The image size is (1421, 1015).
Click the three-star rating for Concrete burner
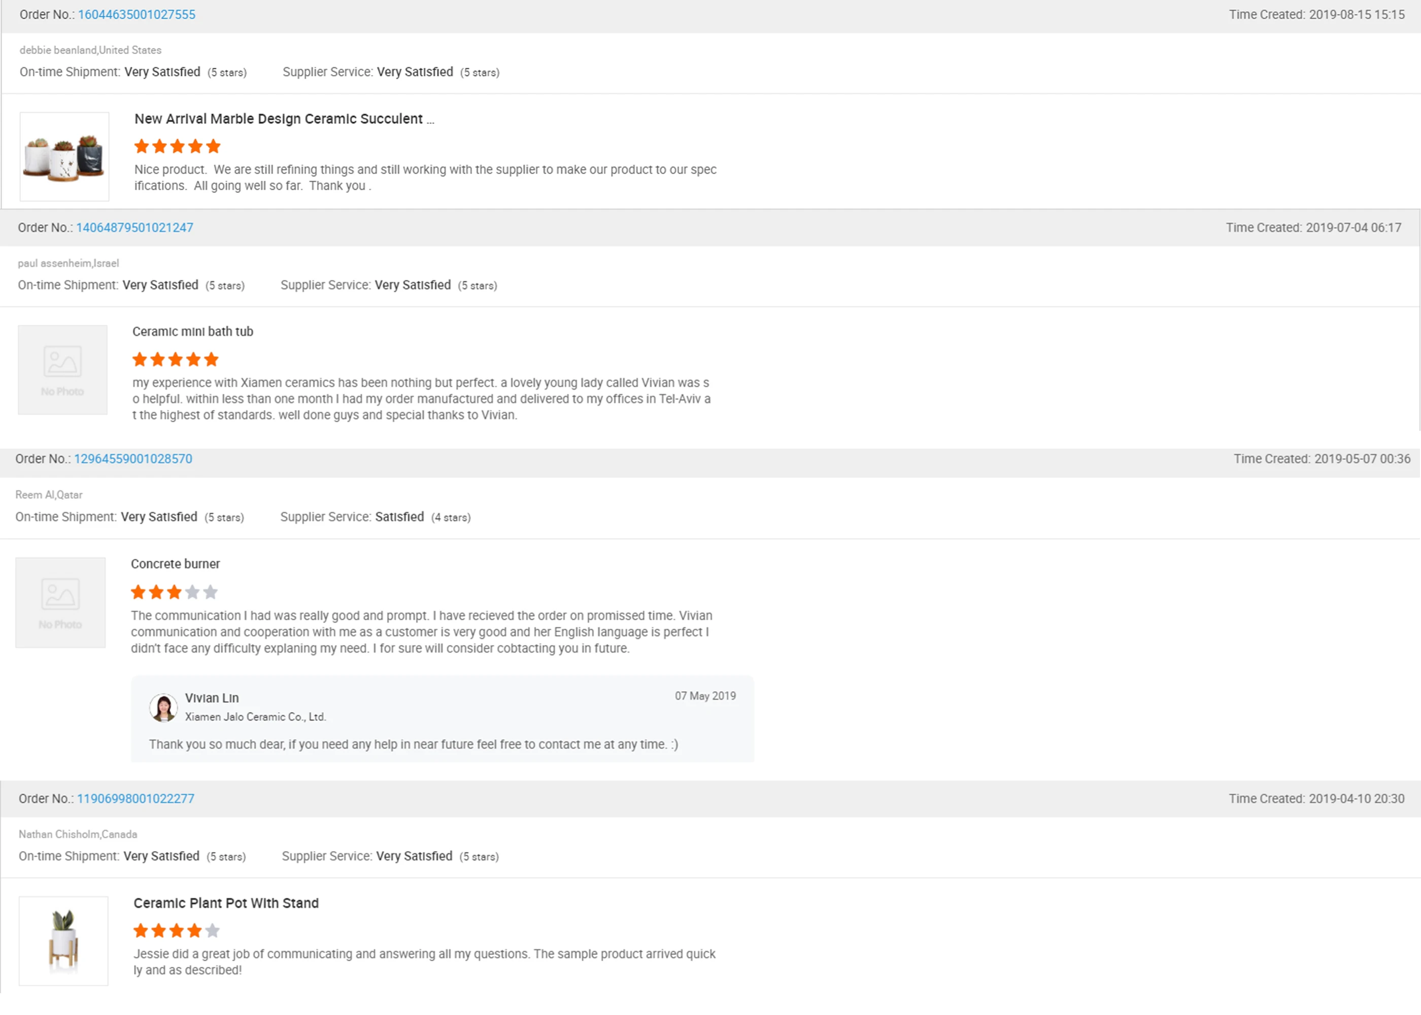(175, 592)
